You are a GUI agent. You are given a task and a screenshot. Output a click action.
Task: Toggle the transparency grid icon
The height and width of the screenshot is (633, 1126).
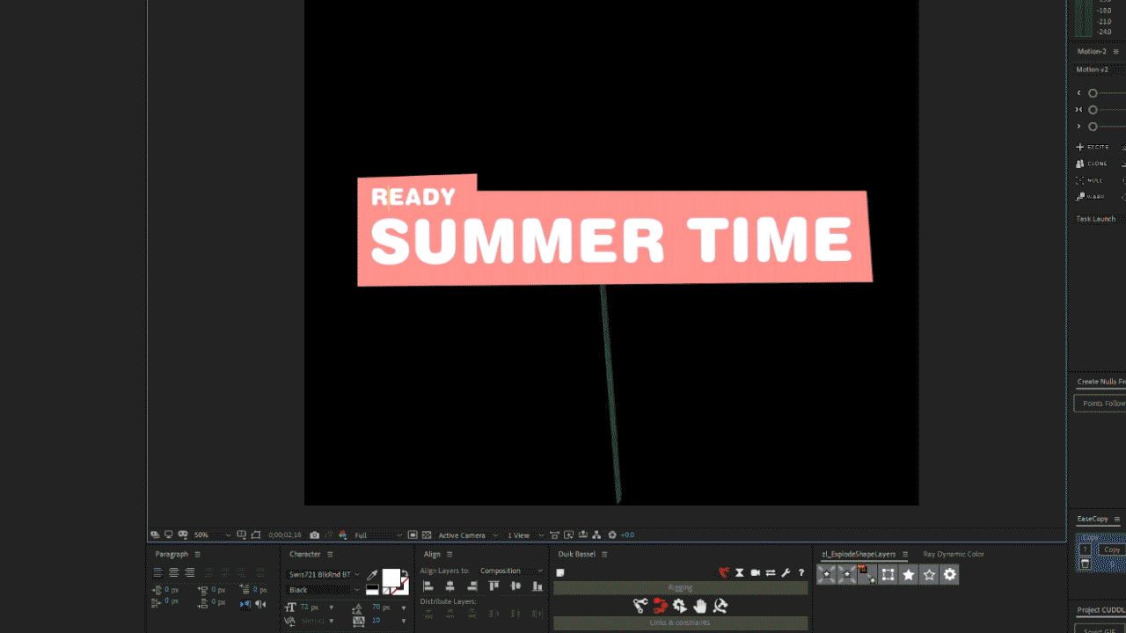point(426,535)
